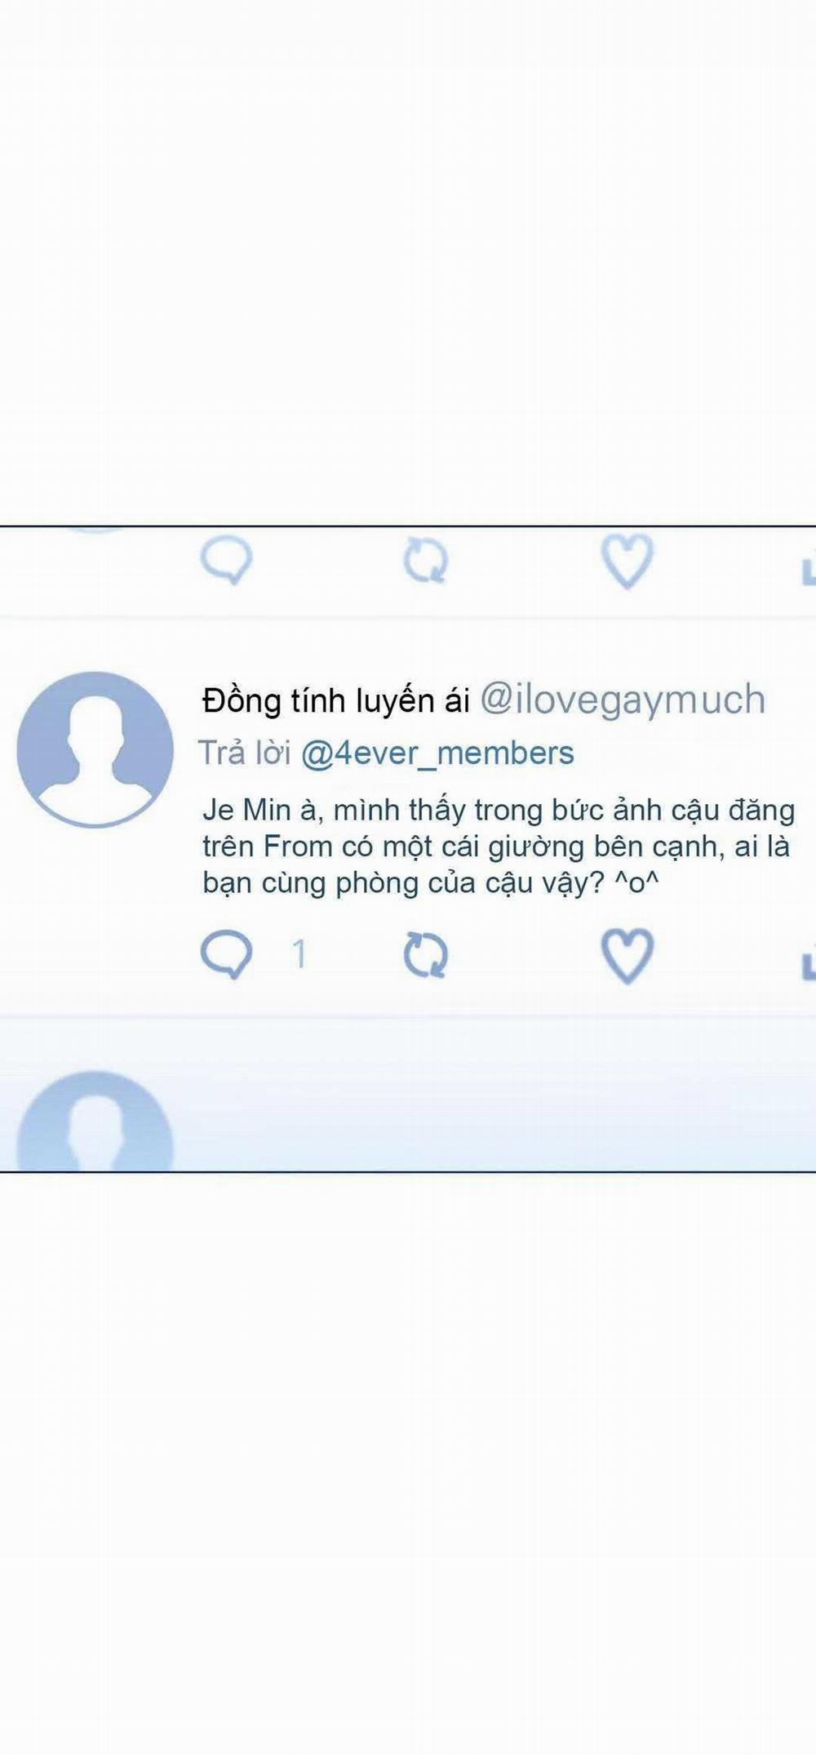Screen dimensions: 816x1755
Task: Retweet the Đồng tính luyến ái reply
Action: tap(426, 955)
